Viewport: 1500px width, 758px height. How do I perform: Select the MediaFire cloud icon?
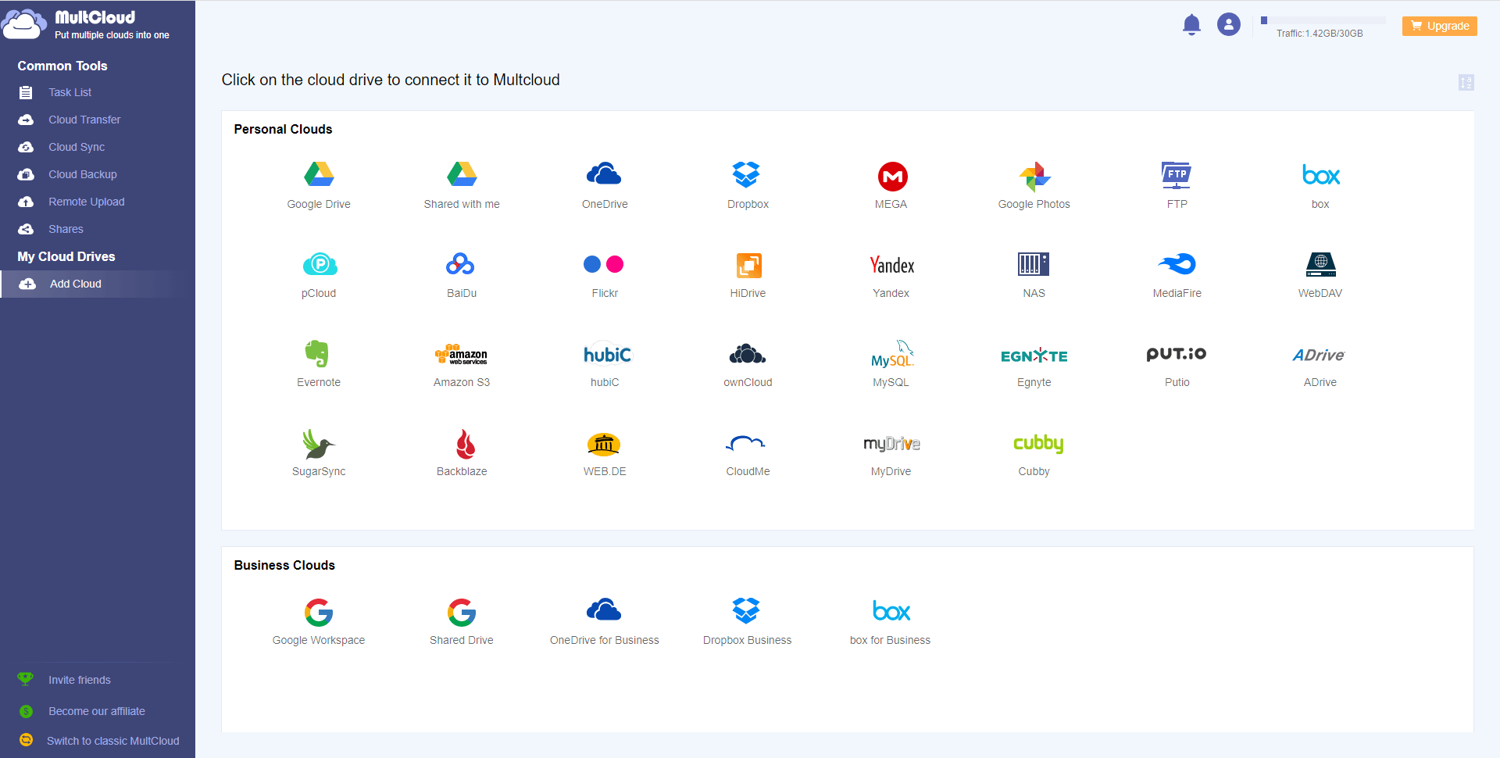pos(1177,264)
